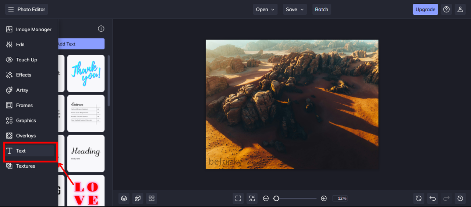Click the flatten layers icon

coord(138,199)
